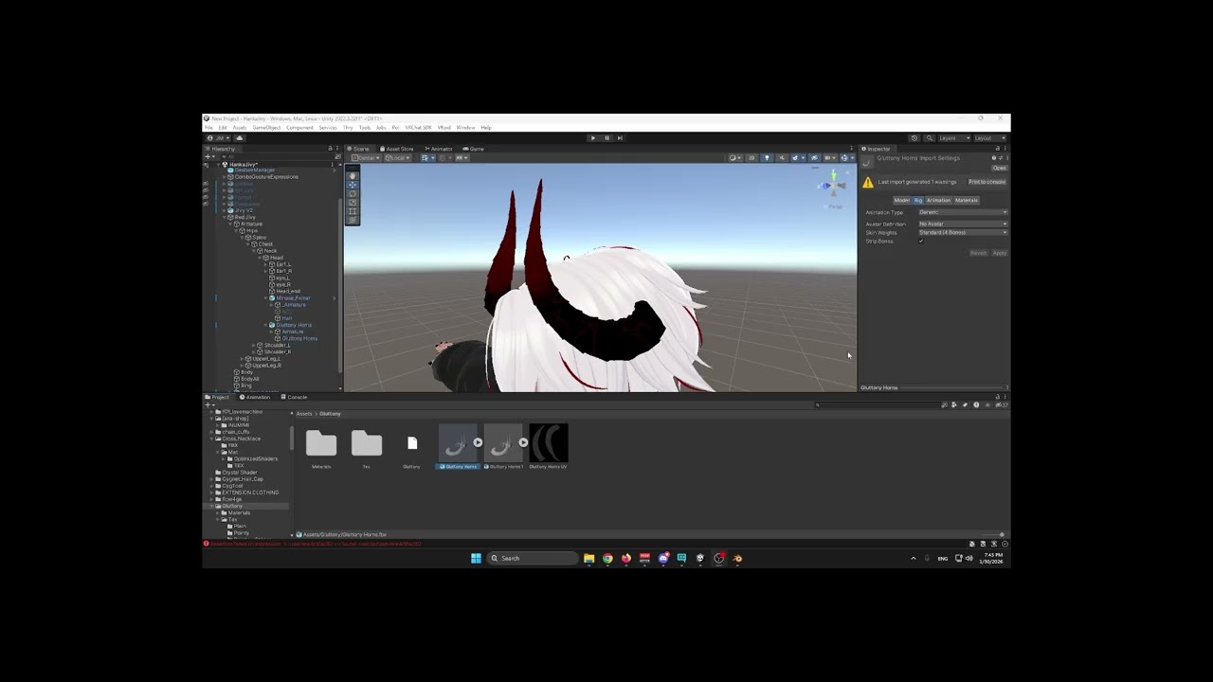
Task: Select the Scale tool in Scene toolbar
Action: point(353,202)
